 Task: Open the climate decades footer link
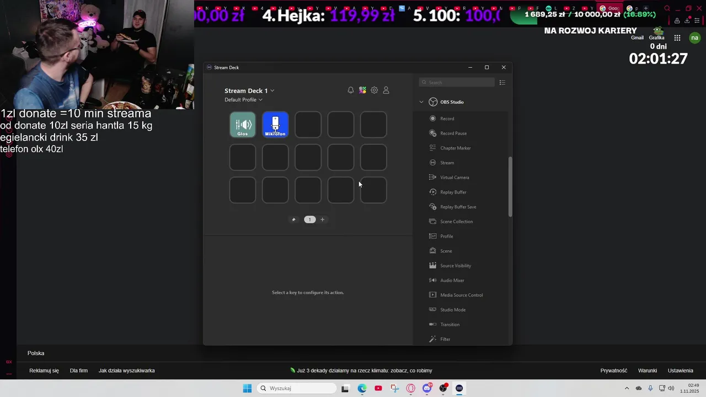click(x=361, y=371)
